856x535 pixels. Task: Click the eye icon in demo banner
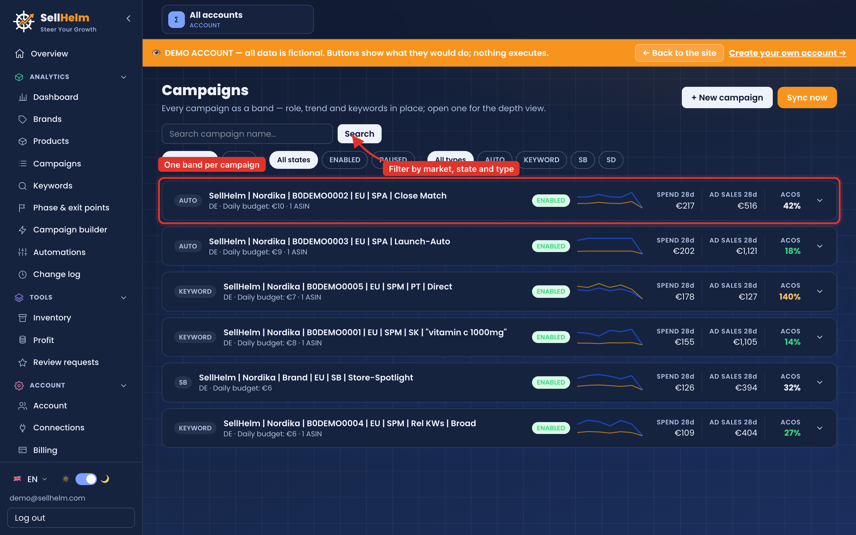pyautogui.click(x=156, y=53)
